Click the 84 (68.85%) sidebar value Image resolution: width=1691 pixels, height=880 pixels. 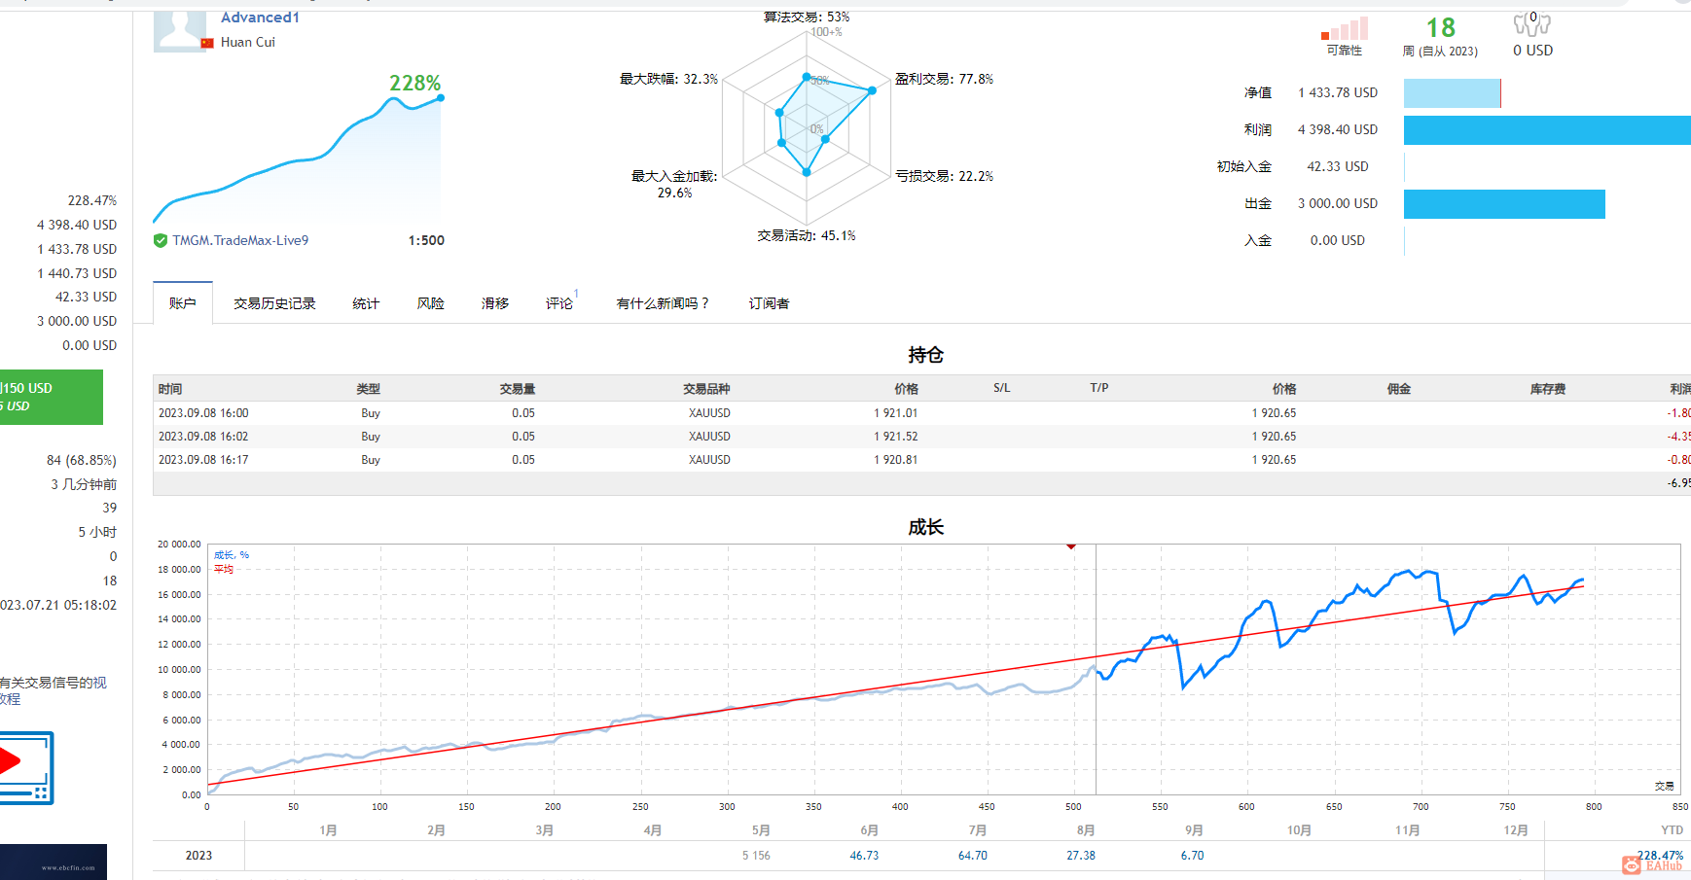[82, 460]
